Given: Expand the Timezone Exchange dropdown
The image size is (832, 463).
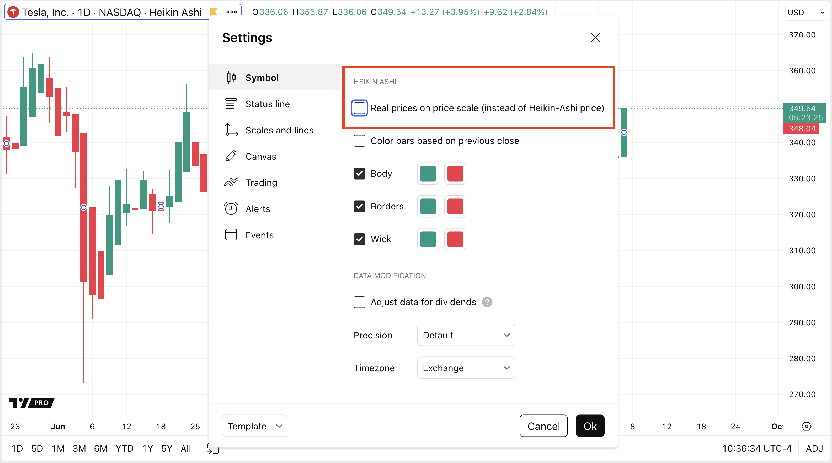Looking at the screenshot, I should [x=466, y=368].
